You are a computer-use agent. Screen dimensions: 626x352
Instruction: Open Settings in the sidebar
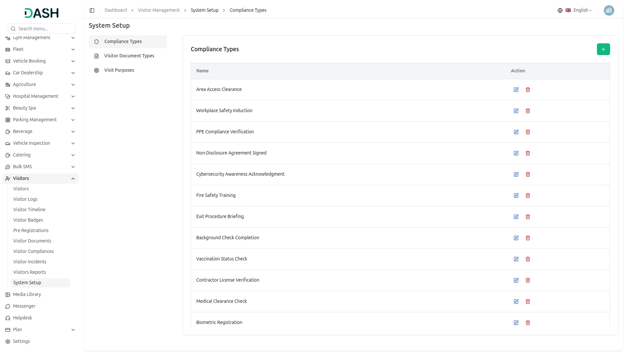pyautogui.click(x=40, y=342)
